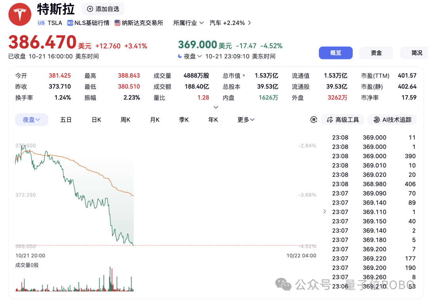Click the 372.250 chart axis label
428x302 pixels.
tap(25, 195)
